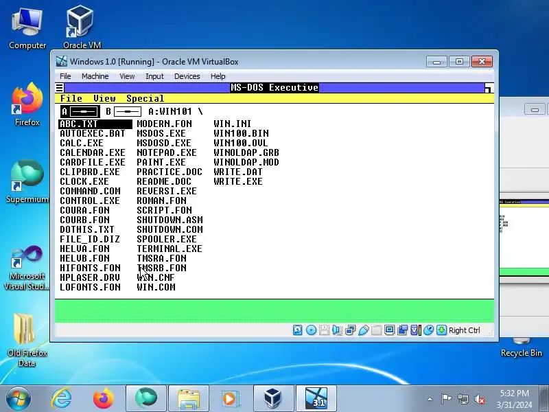The height and width of the screenshot is (412, 549).
Task: Select CALENDAR.EXE file
Action: 93,152
